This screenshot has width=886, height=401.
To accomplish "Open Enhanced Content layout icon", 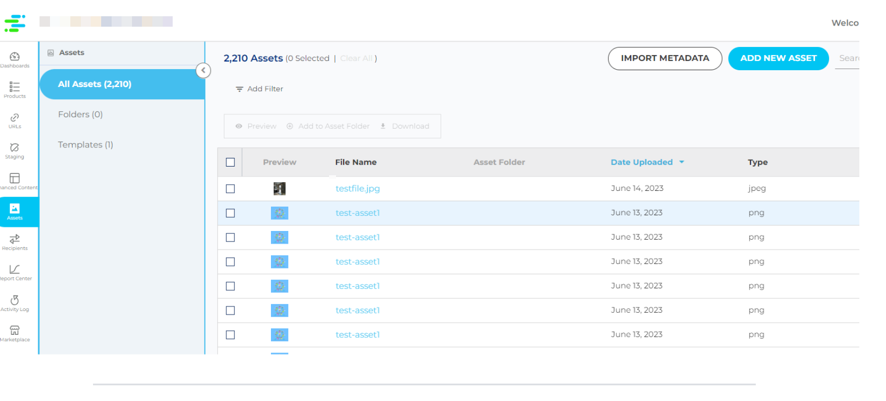I will [15, 178].
